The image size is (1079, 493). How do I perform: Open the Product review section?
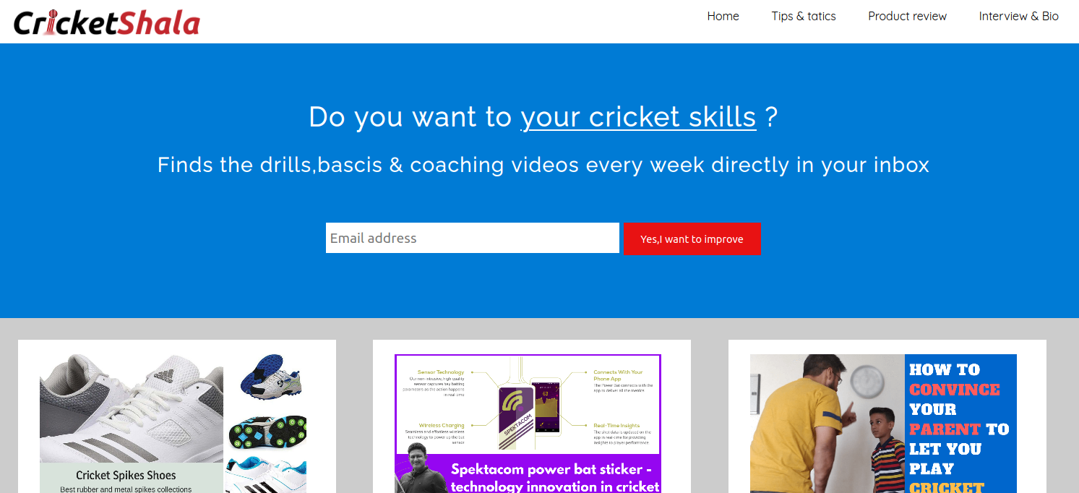[x=907, y=16]
